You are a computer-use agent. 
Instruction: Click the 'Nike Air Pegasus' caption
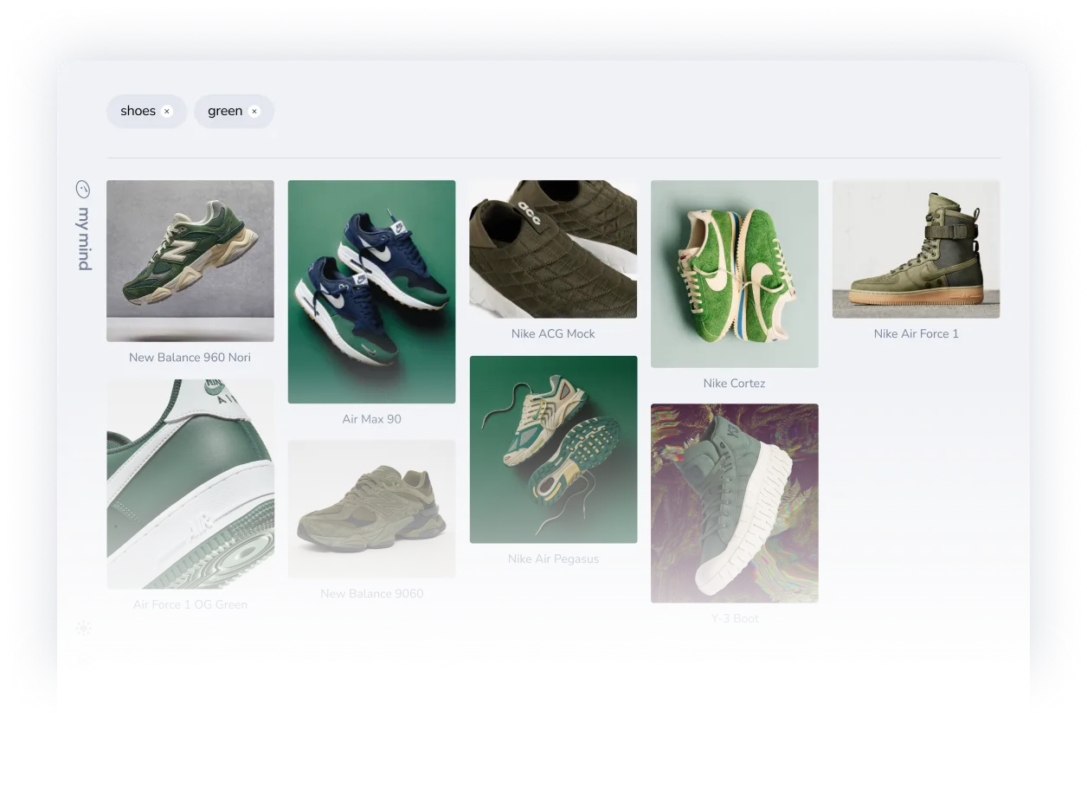[553, 558]
